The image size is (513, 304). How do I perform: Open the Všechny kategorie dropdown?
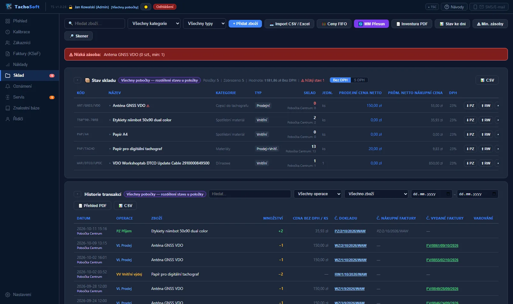click(154, 23)
